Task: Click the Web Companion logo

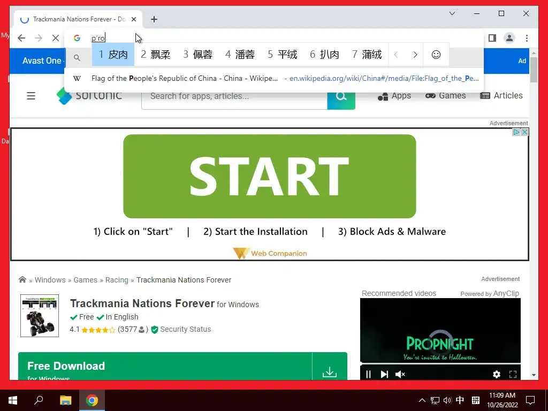Action: click(270, 253)
